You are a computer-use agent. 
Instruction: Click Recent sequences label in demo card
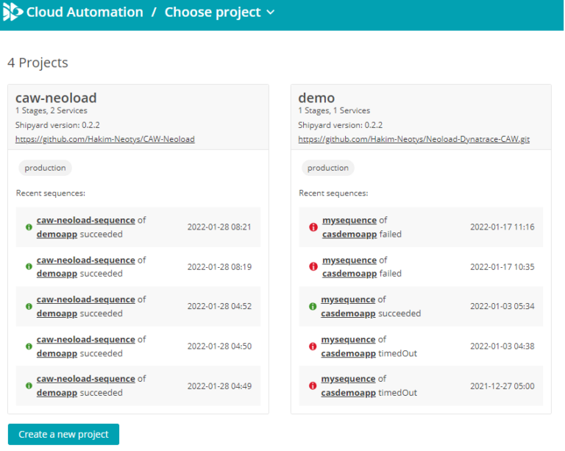[x=333, y=193]
